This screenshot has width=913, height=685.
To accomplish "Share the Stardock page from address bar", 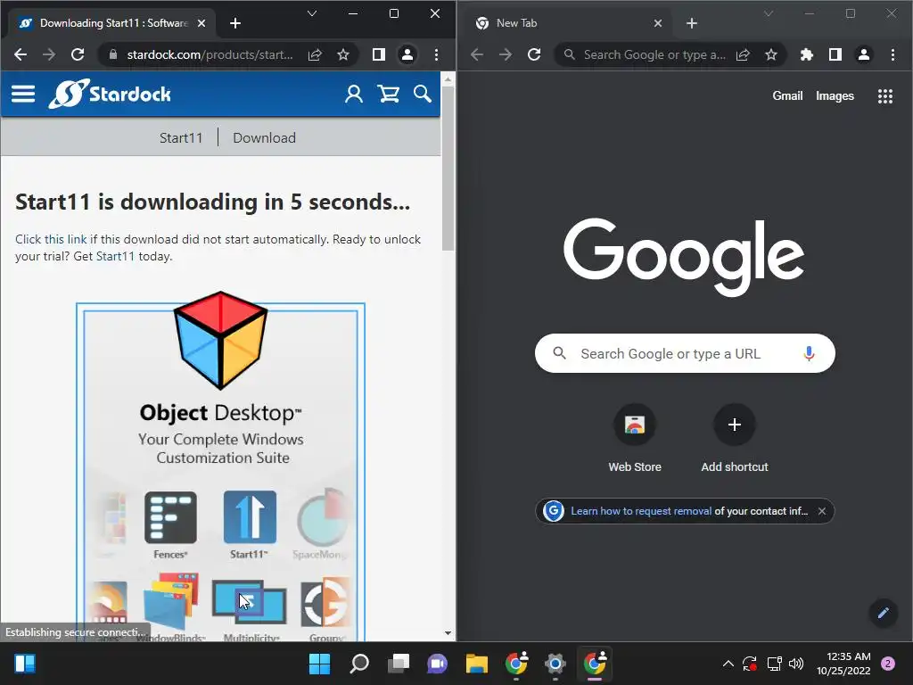I will (315, 54).
